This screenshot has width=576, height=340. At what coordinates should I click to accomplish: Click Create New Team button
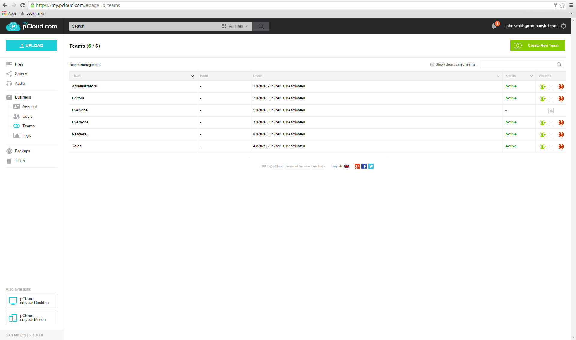537,46
